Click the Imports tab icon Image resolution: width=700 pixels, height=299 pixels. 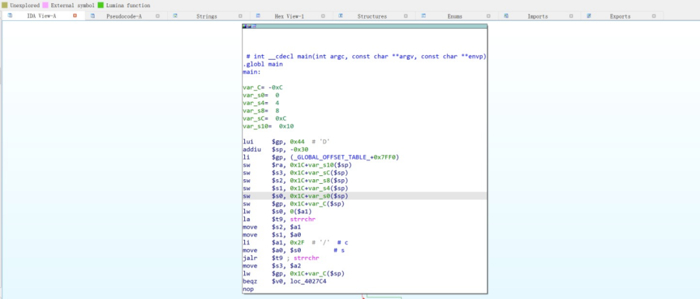(x=506, y=16)
